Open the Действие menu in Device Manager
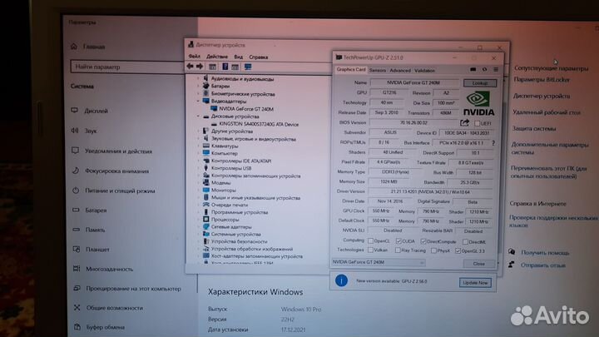Screen dimensions: 599x337 (x=217, y=57)
